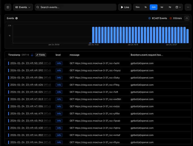Click the info badge for _rsc=1azht request
This screenshot has width=193, height=146.
pyautogui.click(x=59, y=63)
